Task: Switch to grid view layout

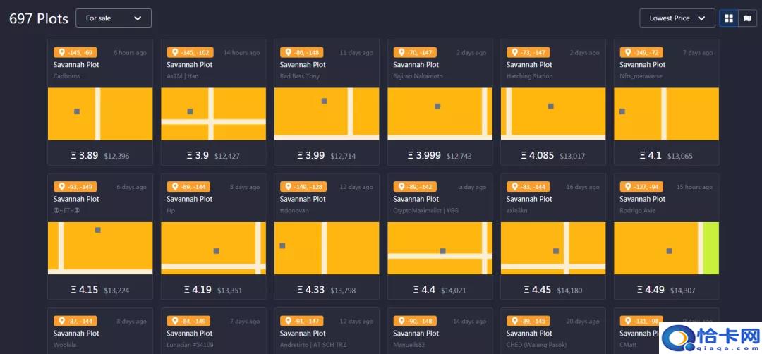Action: [x=728, y=18]
